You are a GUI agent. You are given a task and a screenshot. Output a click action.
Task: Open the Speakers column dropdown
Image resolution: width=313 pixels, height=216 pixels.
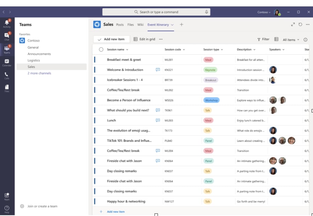coord(284,50)
